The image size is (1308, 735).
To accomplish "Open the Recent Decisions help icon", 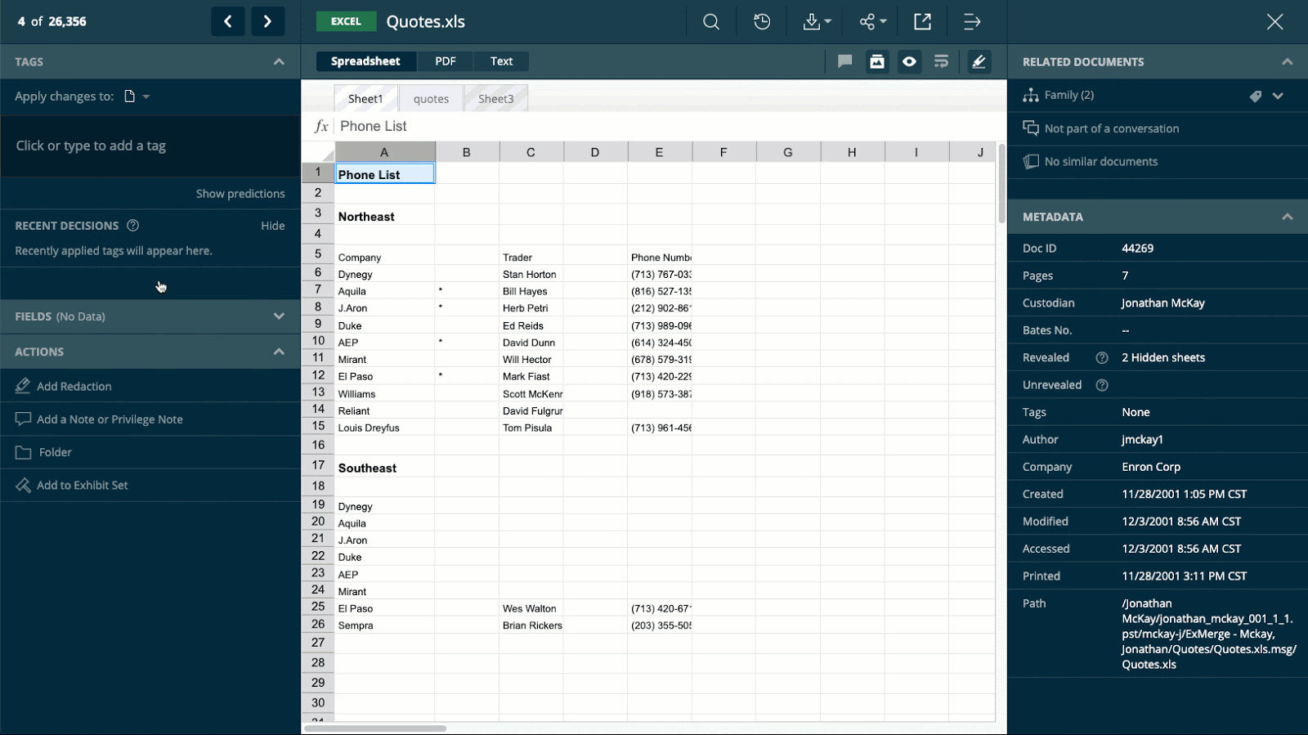I will pos(132,226).
